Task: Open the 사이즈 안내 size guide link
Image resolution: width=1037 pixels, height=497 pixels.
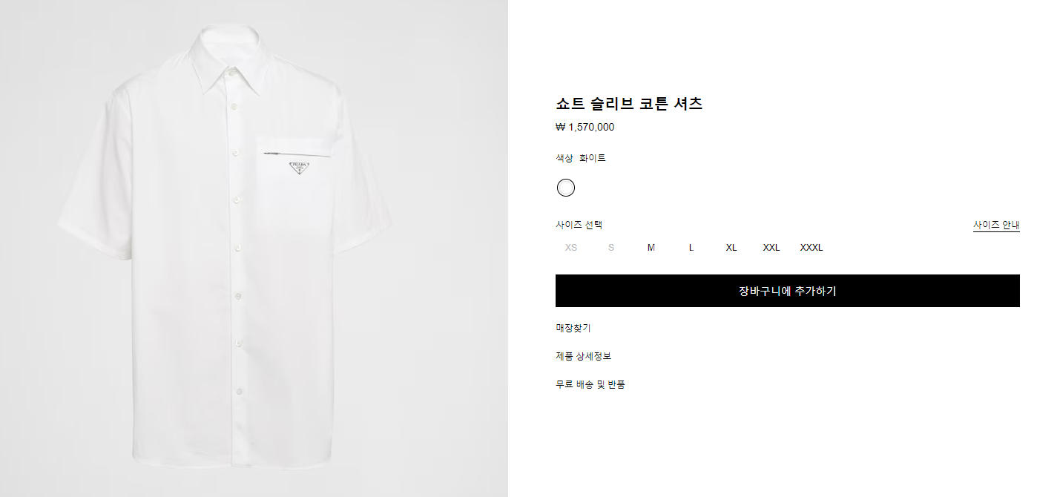Action: pyautogui.click(x=996, y=225)
